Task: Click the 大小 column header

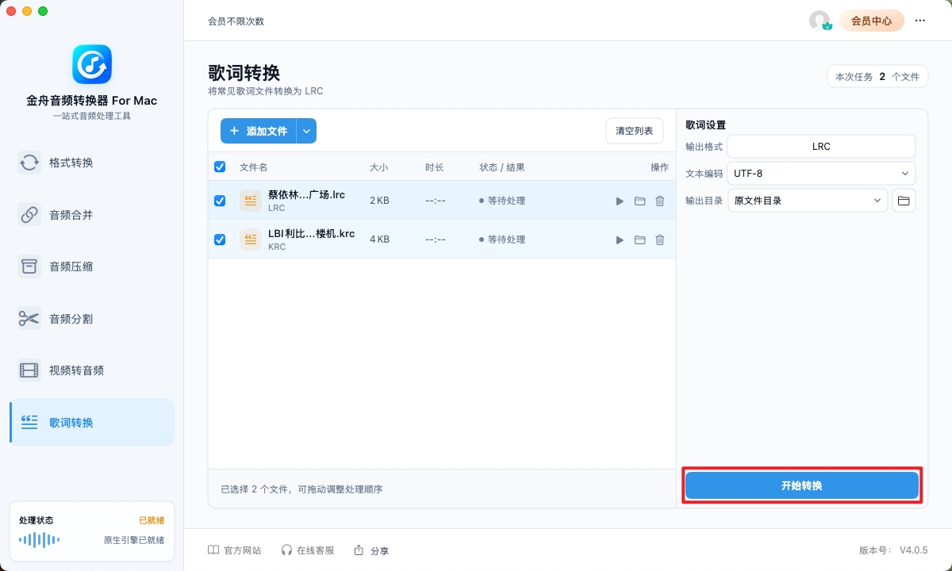Action: [x=379, y=167]
